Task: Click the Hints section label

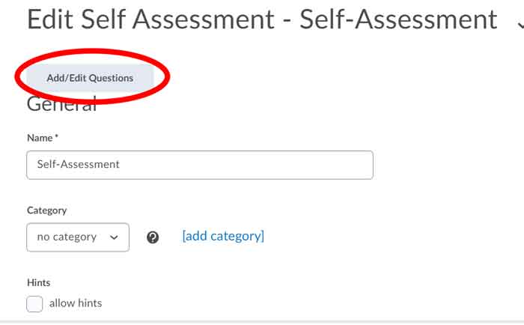Action: click(x=38, y=282)
